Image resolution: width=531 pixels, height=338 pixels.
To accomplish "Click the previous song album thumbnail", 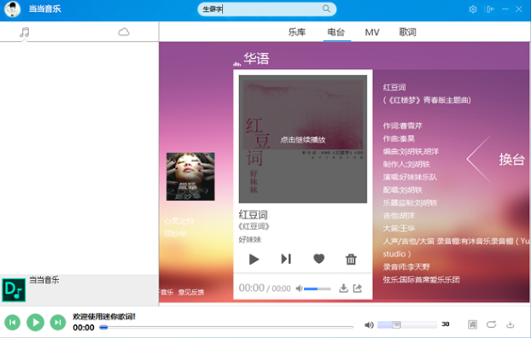I will coord(190,177).
